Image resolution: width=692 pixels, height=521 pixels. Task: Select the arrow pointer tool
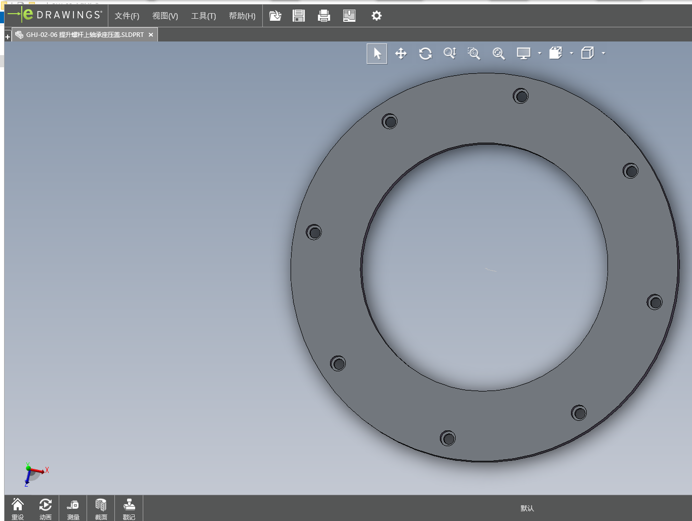click(377, 54)
